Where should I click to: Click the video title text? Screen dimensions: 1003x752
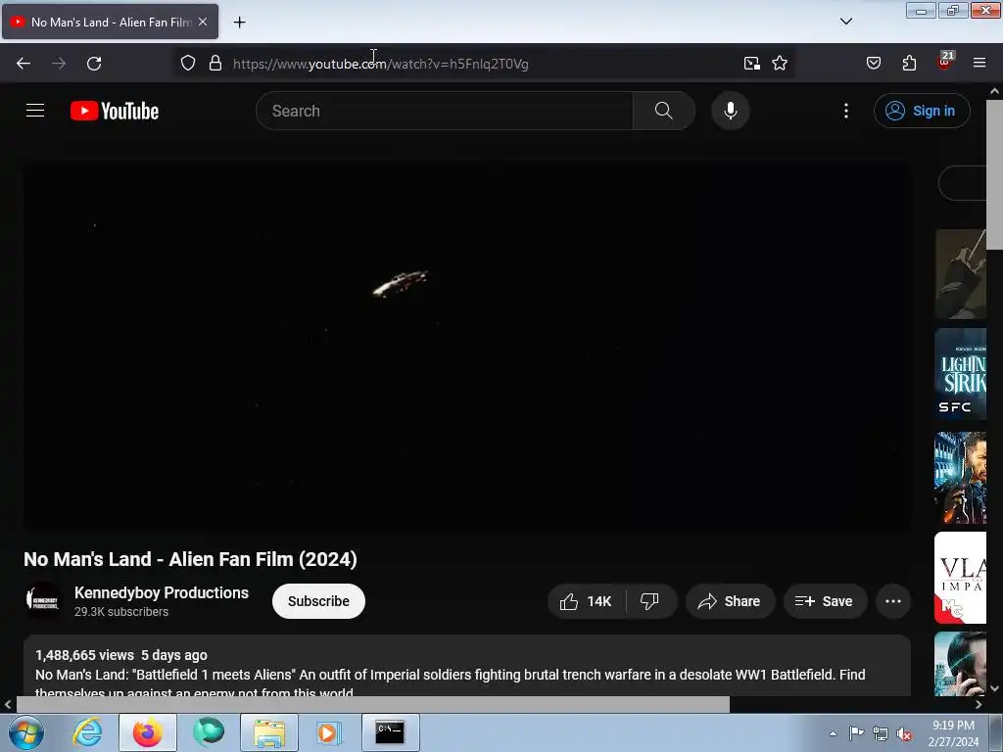point(190,559)
